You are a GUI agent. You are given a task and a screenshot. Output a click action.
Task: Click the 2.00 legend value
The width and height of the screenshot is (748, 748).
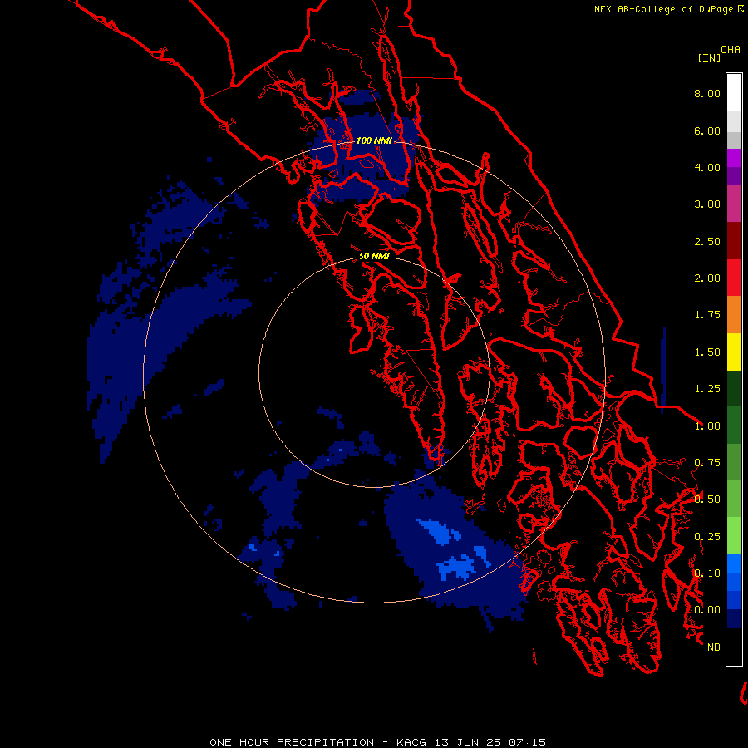coord(707,278)
